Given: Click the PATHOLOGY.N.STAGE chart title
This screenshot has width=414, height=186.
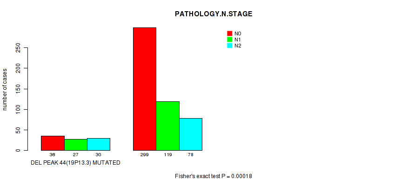Looking at the screenshot, I should (x=214, y=14).
